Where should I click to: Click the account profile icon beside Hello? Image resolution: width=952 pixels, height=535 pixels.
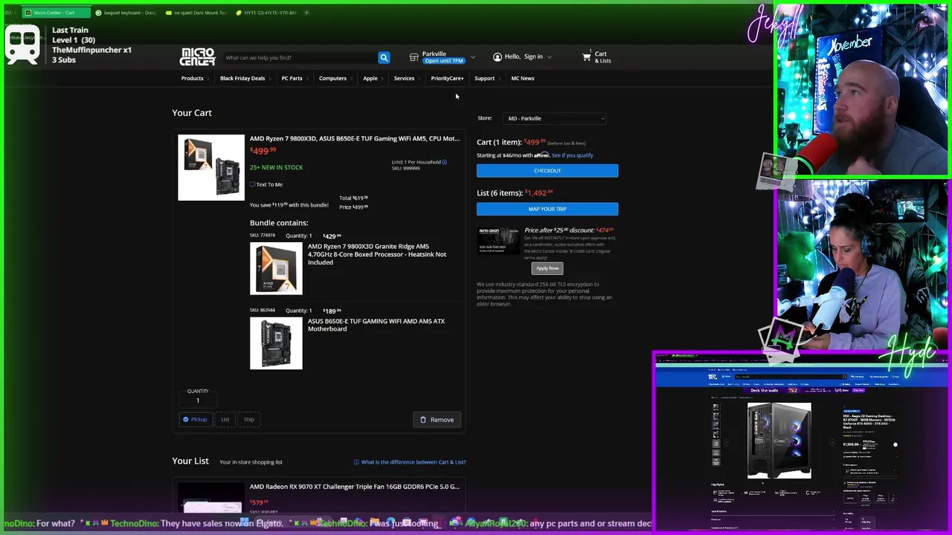[x=497, y=56]
